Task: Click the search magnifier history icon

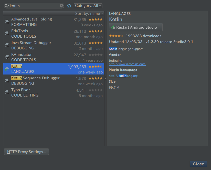Action: [7, 6]
